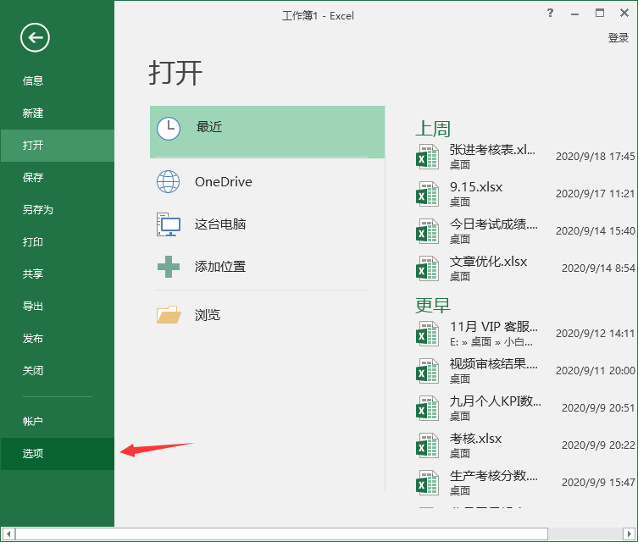This screenshot has width=638, height=542.
Task: Click the Help question mark icon
Action: tap(551, 14)
